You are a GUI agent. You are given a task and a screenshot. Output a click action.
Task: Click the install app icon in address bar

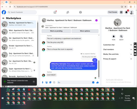(x=122, y=7)
